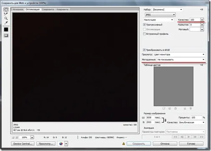Click the Размытие blur value field

pos(195,25)
